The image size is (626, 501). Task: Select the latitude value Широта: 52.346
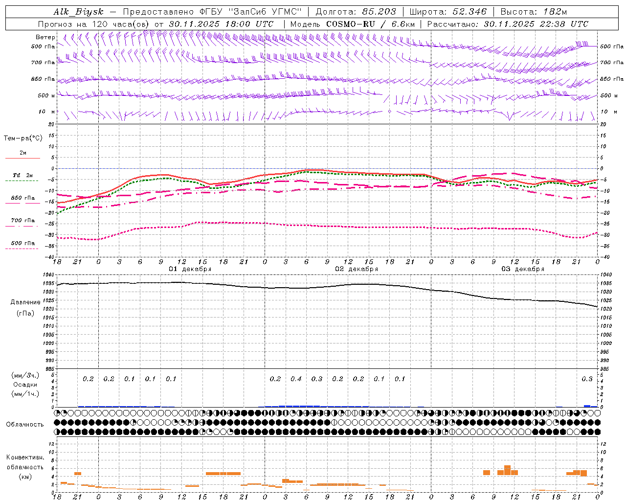click(448, 12)
